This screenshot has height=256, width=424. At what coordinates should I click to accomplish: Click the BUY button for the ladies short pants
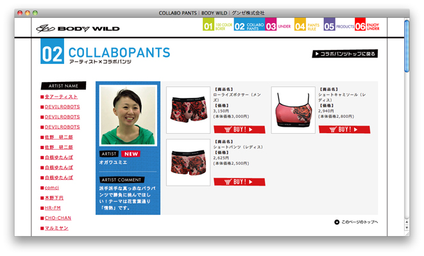click(239, 182)
